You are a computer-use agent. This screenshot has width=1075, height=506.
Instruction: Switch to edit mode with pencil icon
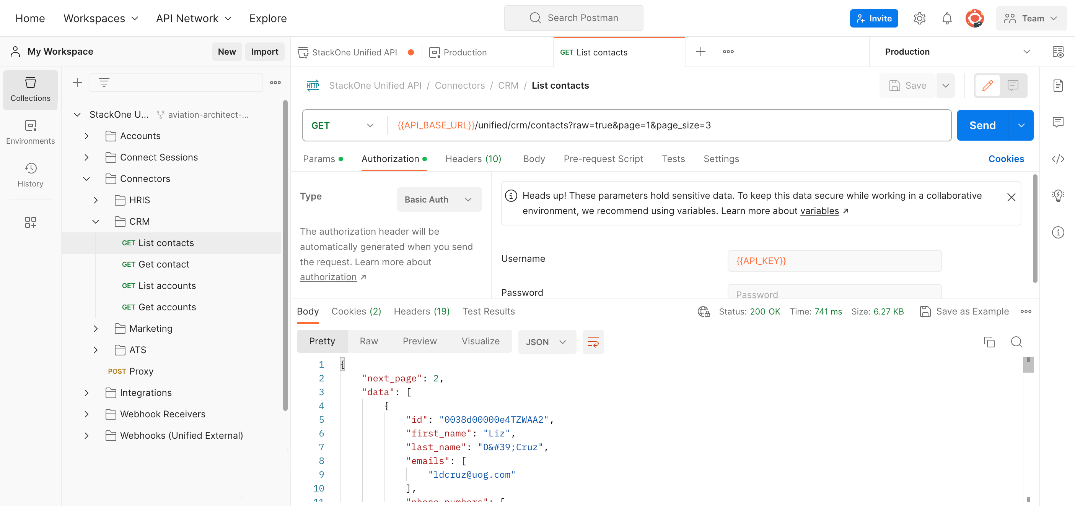987,86
